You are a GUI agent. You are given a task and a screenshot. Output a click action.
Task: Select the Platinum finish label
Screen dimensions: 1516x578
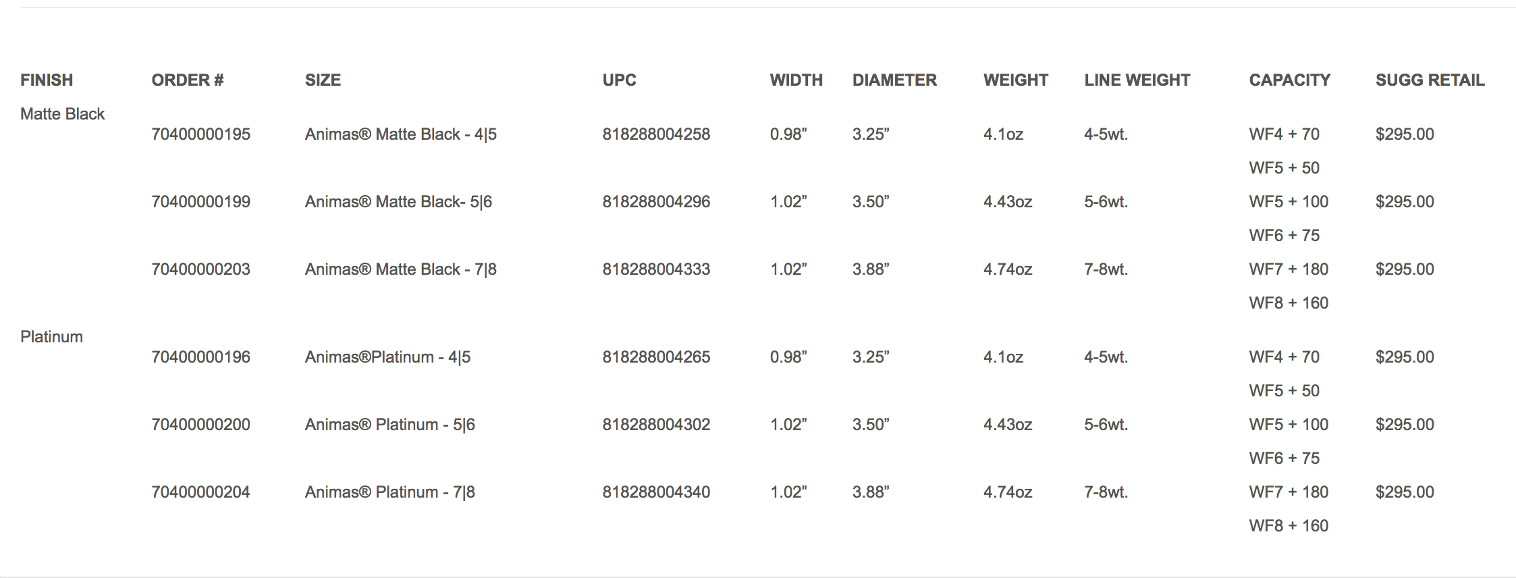click(51, 337)
